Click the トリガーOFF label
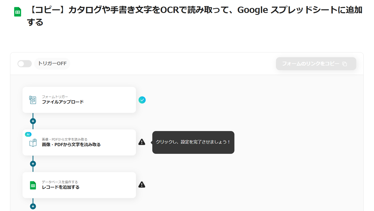Screen dimensions: 374x211 [x=52, y=64]
